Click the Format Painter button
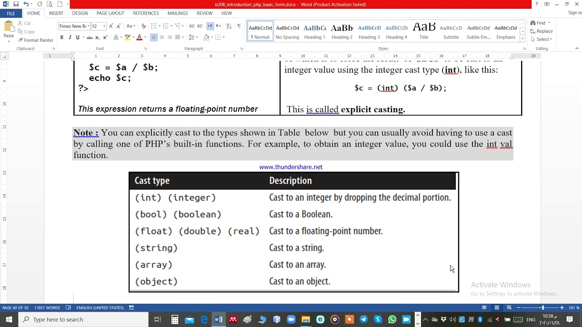 click(x=35, y=40)
